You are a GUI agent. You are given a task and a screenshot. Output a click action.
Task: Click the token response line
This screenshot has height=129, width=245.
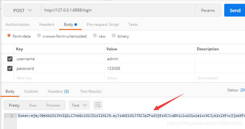(131, 116)
